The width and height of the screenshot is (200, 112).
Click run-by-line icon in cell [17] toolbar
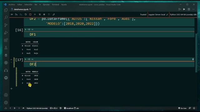tap(29, 59)
